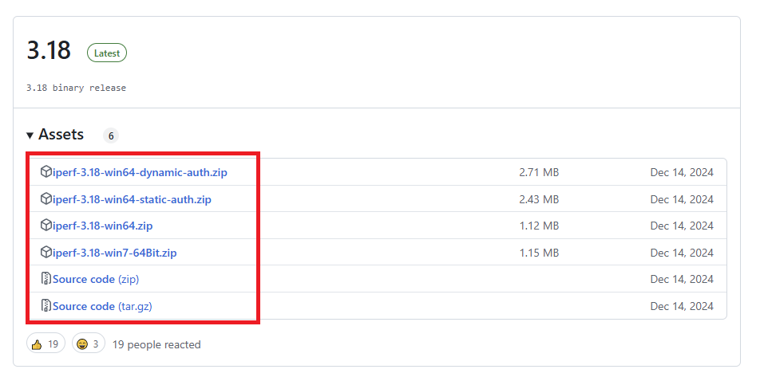The width and height of the screenshot is (760, 377).
Task: Click the Assets heading text
Action: pyautogui.click(x=61, y=135)
